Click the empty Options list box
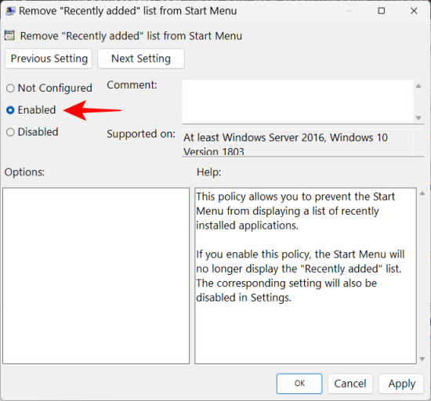The width and height of the screenshot is (431, 401). (96, 276)
